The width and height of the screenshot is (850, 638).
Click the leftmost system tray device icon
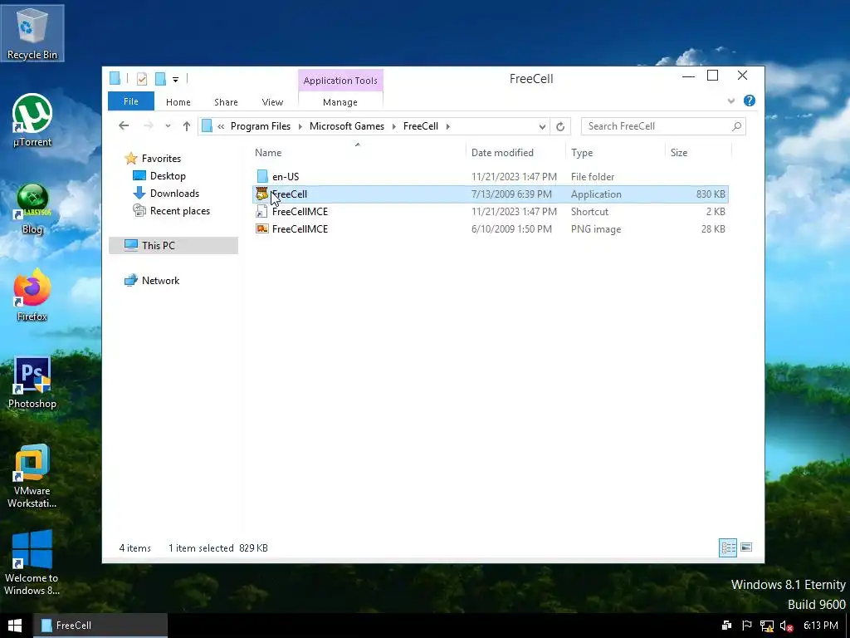coord(726,626)
